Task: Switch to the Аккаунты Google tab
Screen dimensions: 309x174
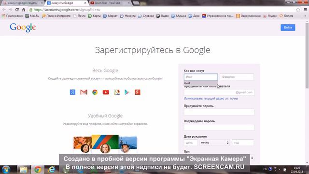Action: click(x=67, y=3)
